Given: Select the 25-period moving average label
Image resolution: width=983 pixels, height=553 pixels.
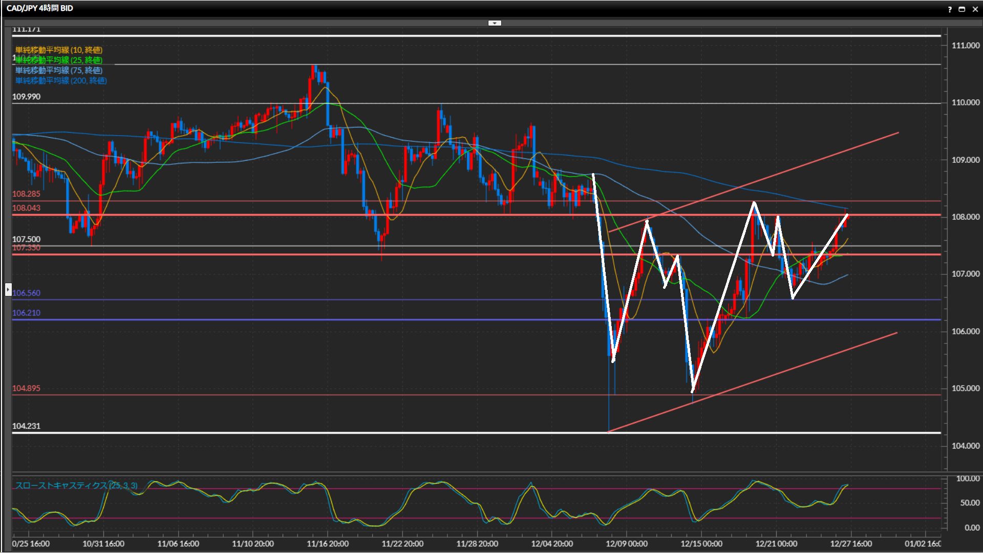Looking at the screenshot, I should (x=58, y=60).
